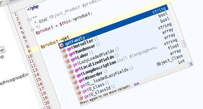Click method icon beside getMinorder
This screenshot has height=109, width=203.
coord(75,82)
